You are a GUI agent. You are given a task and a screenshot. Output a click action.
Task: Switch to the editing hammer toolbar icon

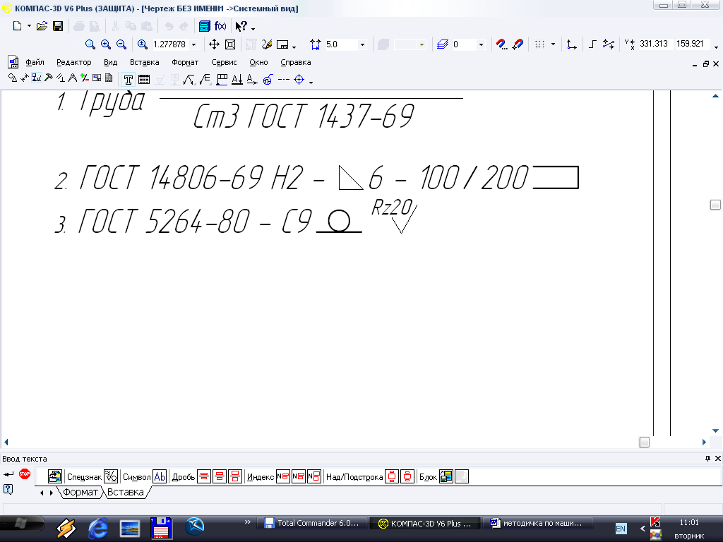coord(49,78)
